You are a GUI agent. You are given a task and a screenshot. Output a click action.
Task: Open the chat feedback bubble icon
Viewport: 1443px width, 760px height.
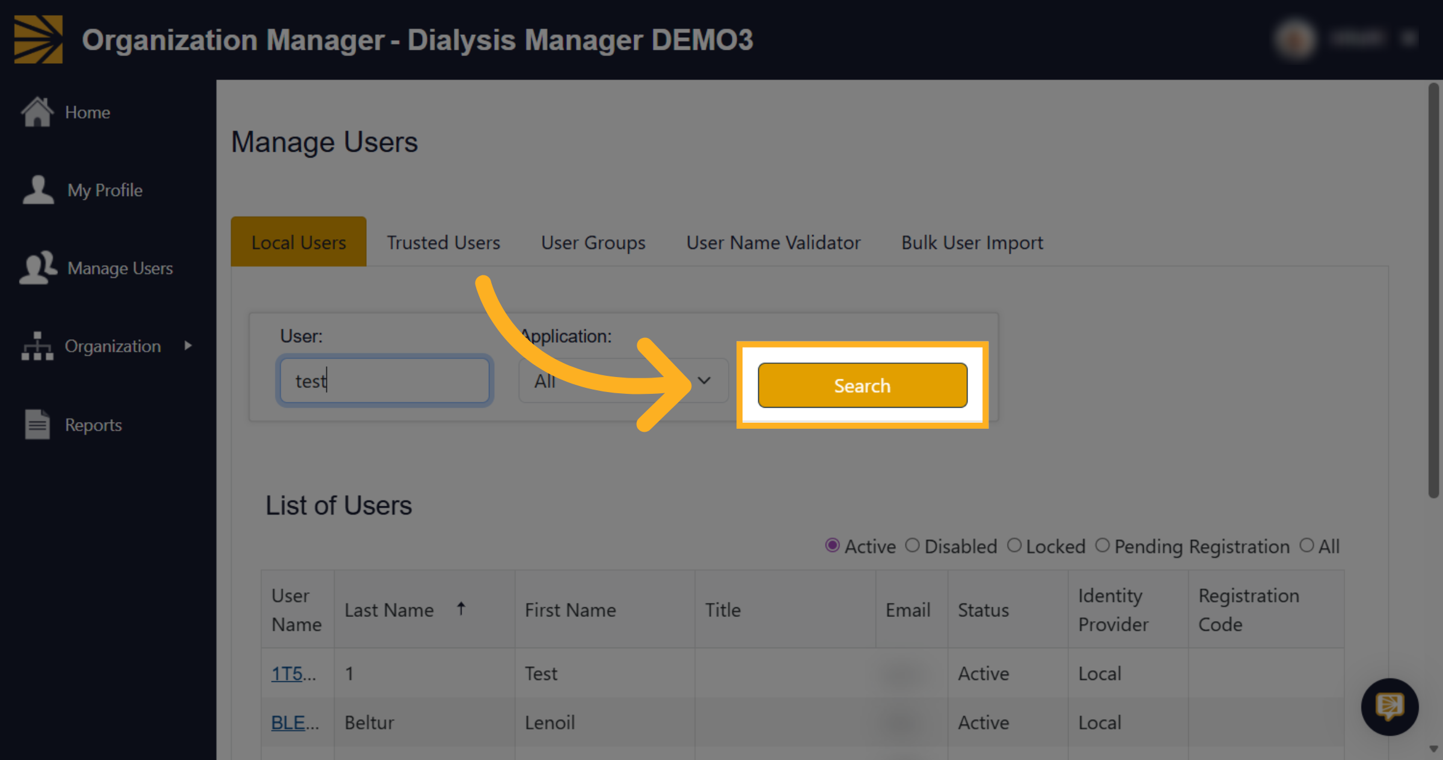pos(1389,707)
